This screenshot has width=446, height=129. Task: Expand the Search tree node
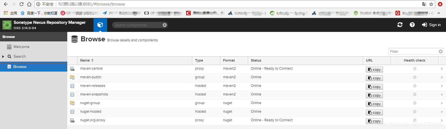[x=3, y=56]
